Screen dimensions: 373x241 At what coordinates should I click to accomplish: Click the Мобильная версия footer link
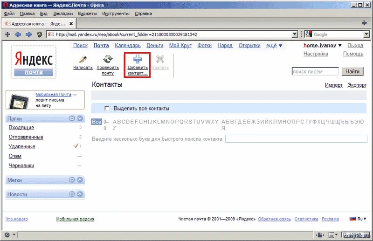coord(75,219)
